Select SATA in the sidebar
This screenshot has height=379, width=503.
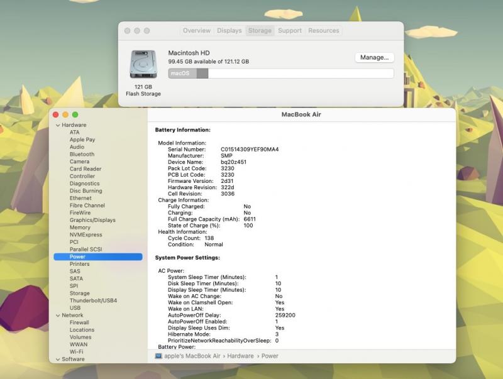[x=76, y=278]
